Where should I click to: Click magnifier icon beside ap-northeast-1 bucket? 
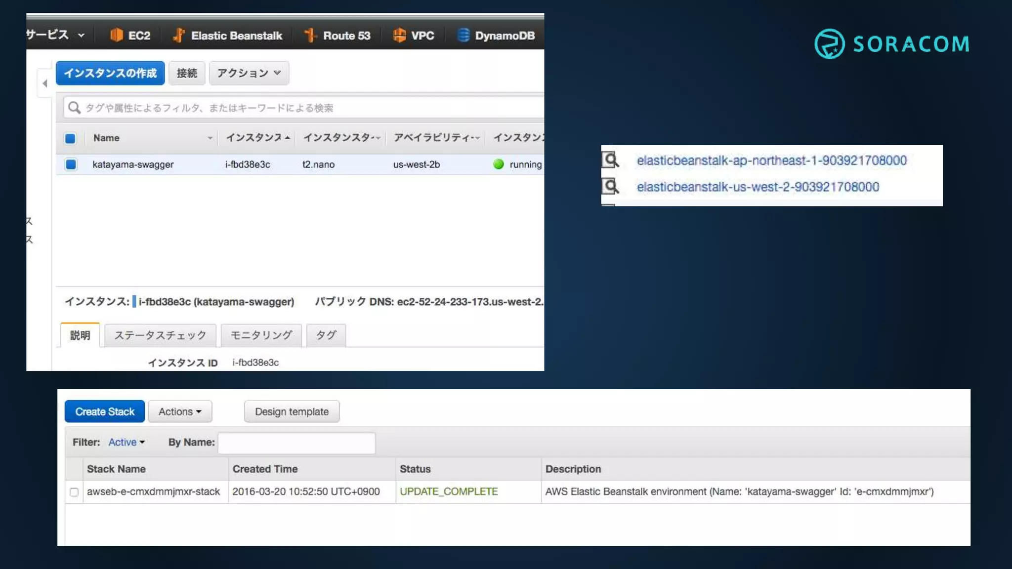coord(611,160)
